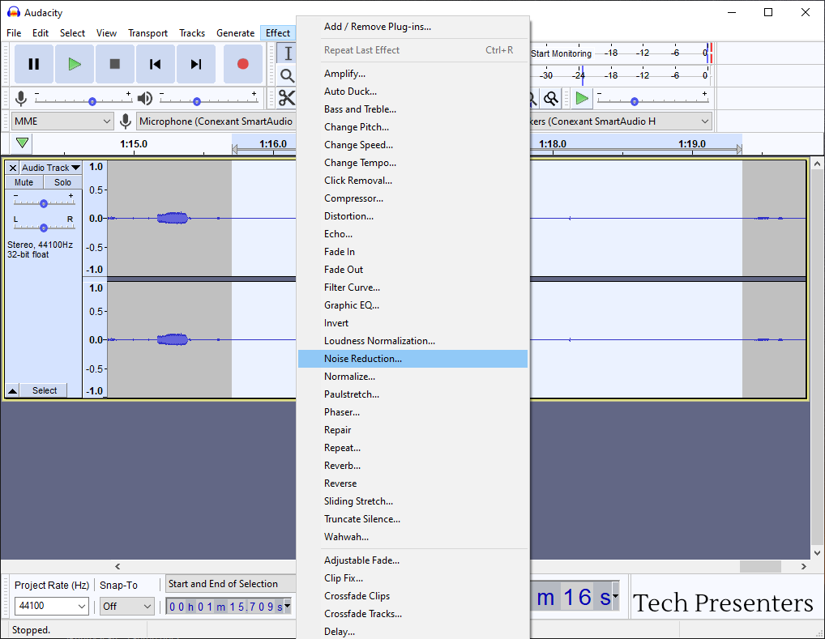Choose Noise Reduction from the Effect menu
This screenshot has height=639, width=825.
click(413, 359)
